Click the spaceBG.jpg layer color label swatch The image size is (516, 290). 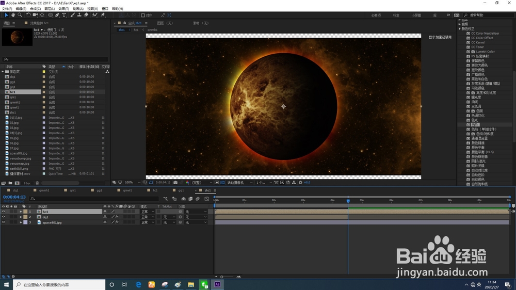tap(25, 222)
